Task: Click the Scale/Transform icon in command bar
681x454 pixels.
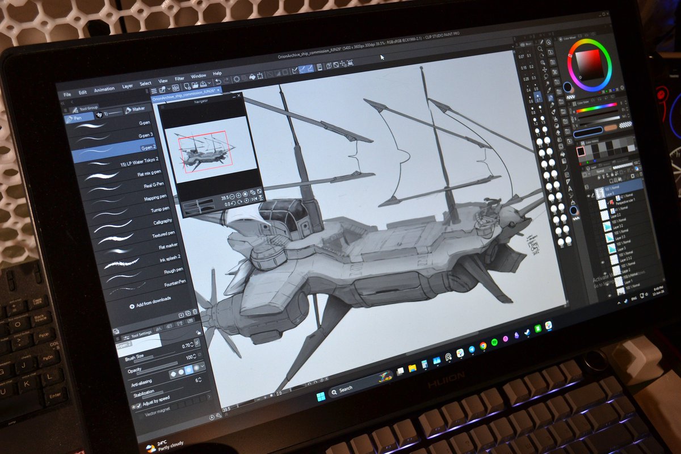Action: 260,76
